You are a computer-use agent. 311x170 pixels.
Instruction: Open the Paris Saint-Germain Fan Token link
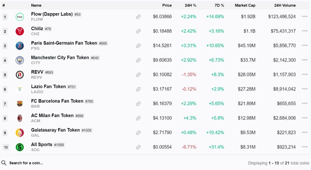point(64,43)
